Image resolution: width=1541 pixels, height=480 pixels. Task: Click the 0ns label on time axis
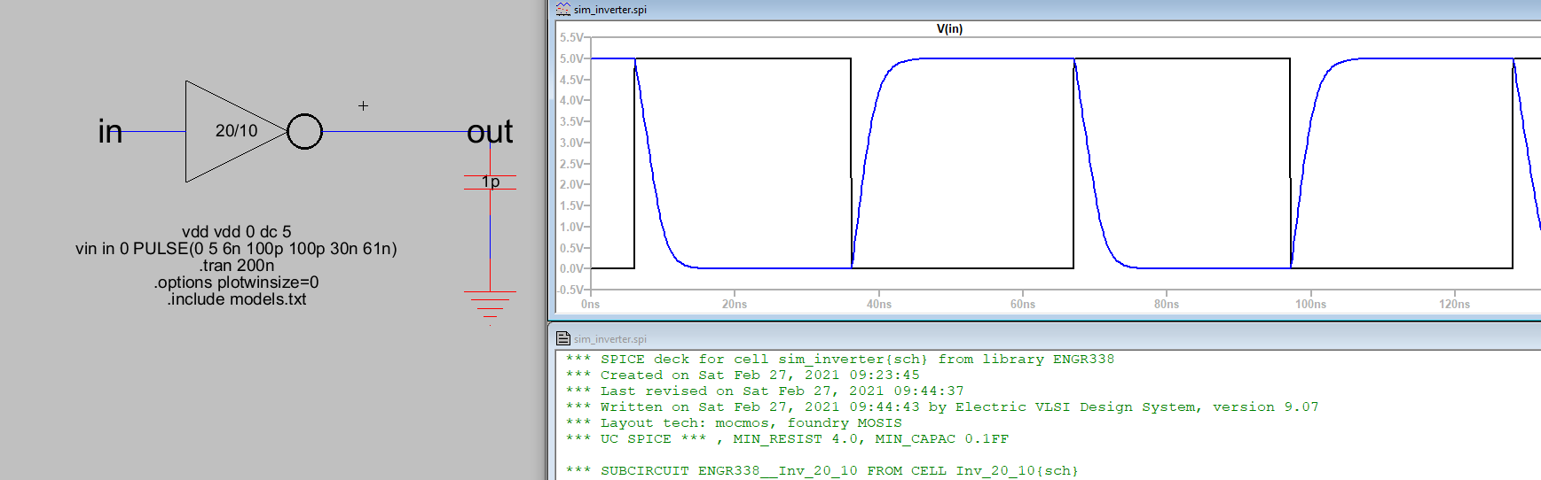coord(590,304)
